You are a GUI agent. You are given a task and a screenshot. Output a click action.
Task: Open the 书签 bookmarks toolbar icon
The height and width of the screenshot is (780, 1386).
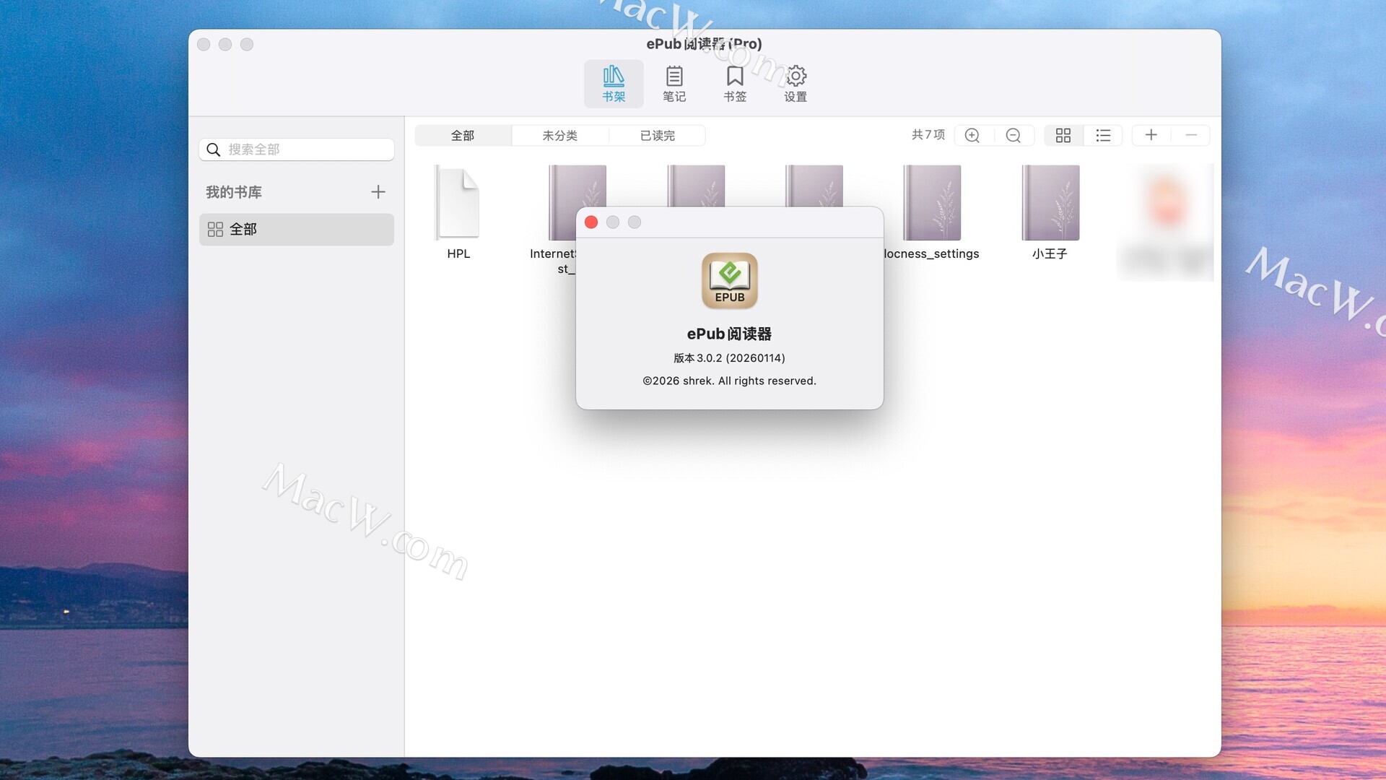(x=734, y=83)
